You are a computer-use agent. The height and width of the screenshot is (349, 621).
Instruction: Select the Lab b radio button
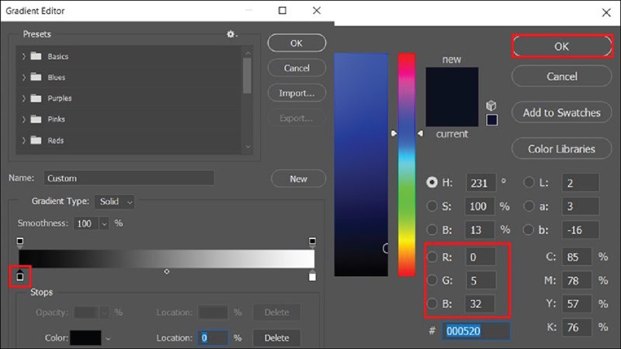coord(529,230)
